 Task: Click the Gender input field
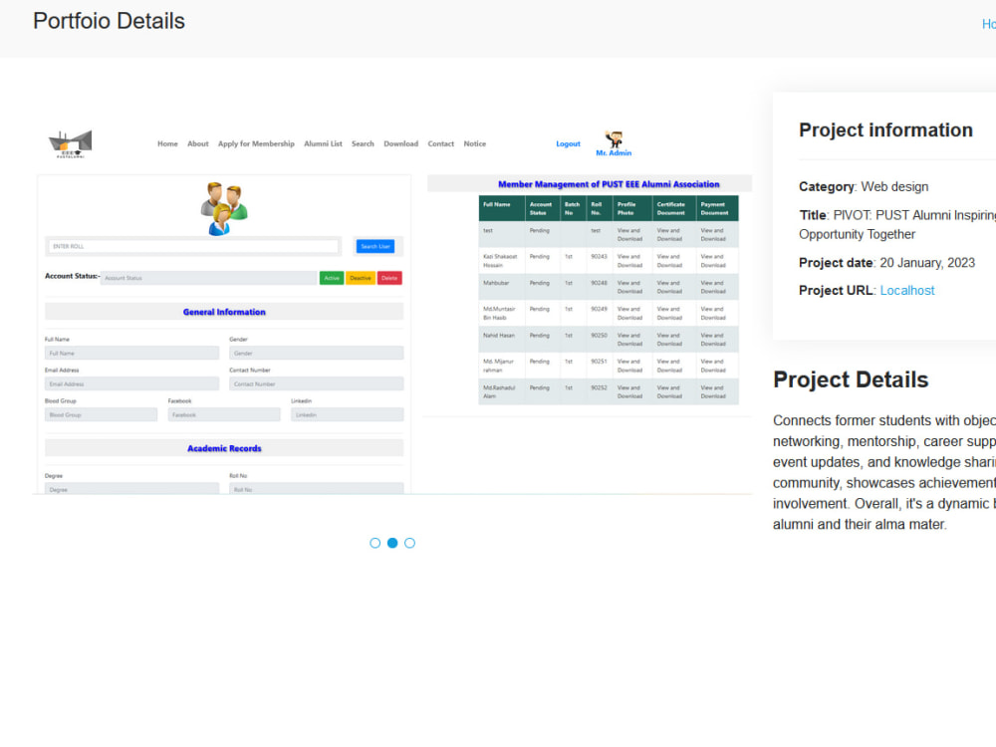317,354
